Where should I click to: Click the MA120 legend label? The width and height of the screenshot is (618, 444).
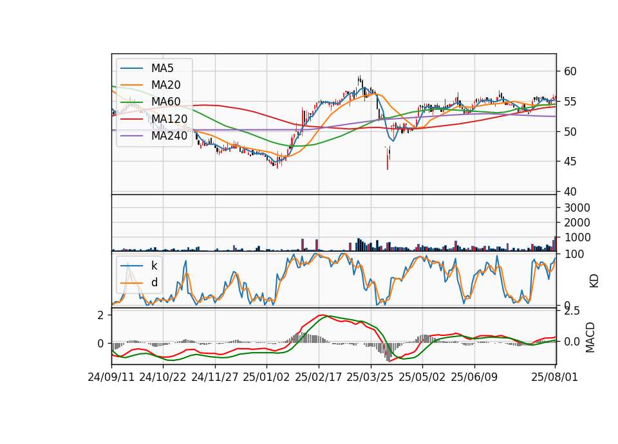pyautogui.click(x=169, y=119)
